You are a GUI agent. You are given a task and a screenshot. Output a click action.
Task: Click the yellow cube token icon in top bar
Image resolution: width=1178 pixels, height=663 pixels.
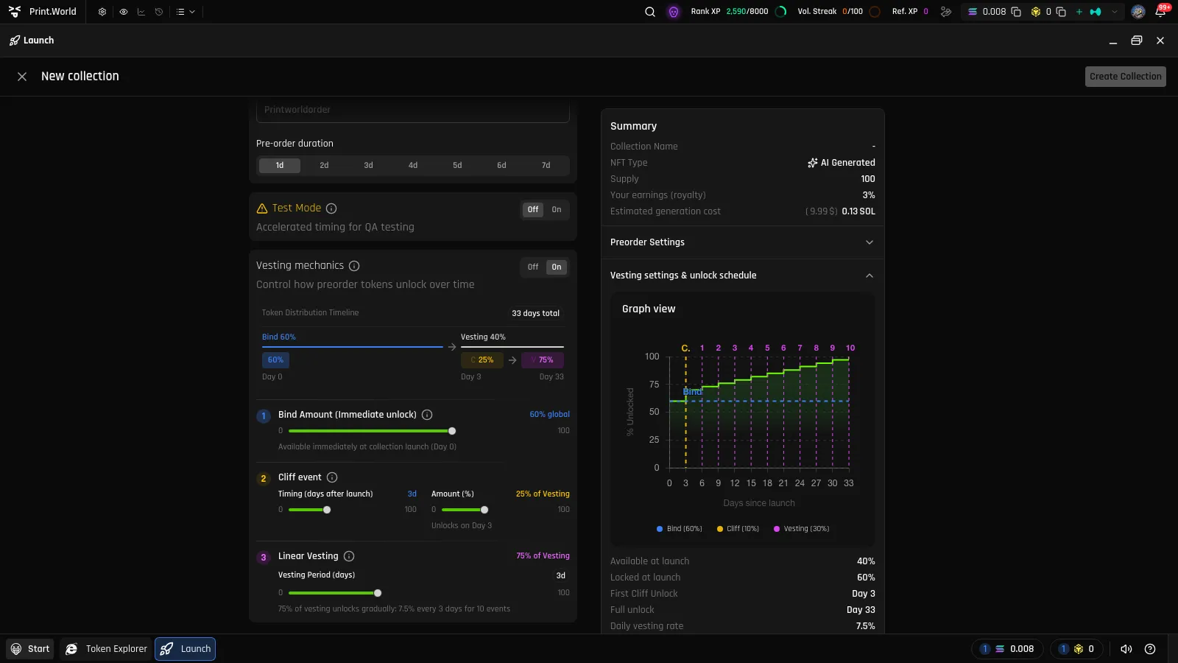point(1036,12)
